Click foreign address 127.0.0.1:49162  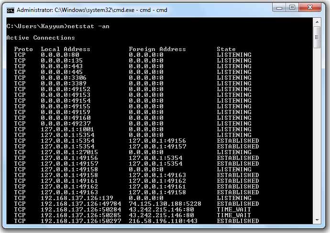pyautogui.click(x=157, y=181)
